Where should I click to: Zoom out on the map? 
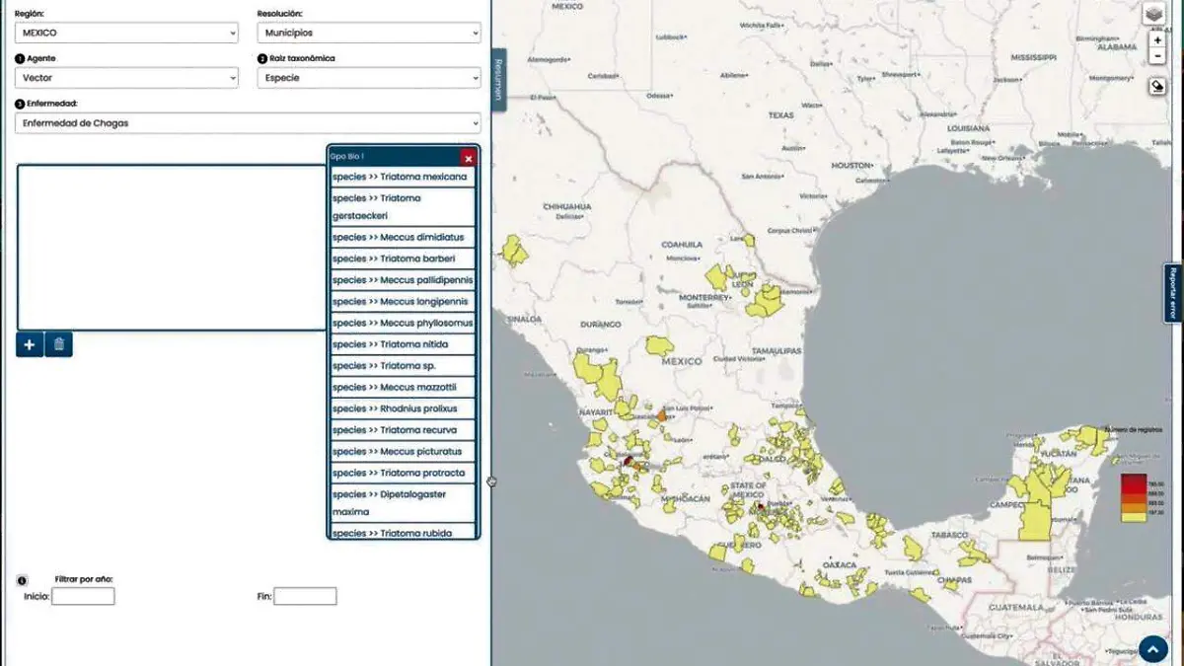1157,56
